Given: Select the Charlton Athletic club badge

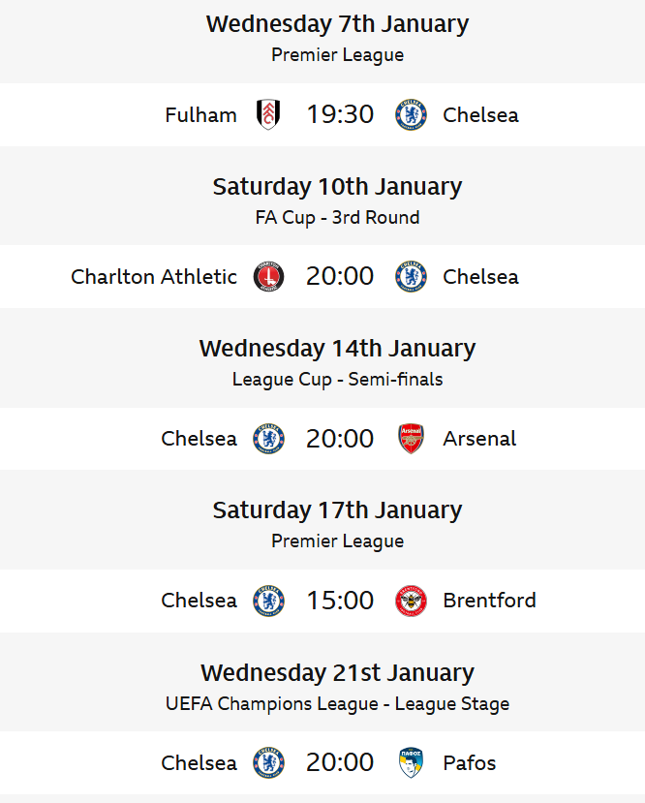Looking at the screenshot, I should [268, 277].
